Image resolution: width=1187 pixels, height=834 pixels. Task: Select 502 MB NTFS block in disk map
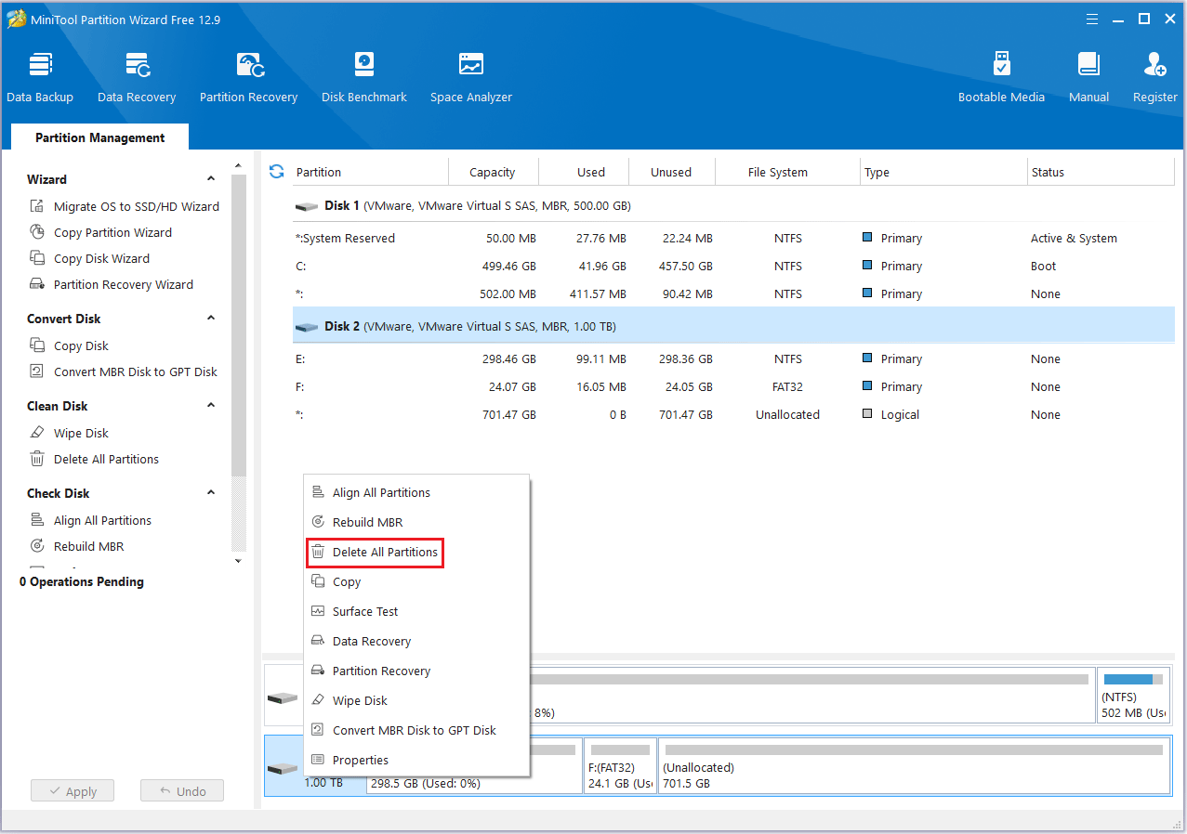[x=1133, y=695]
